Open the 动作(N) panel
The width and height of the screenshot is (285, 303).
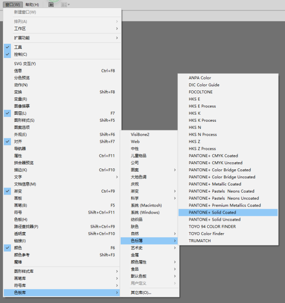tap(62, 85)
